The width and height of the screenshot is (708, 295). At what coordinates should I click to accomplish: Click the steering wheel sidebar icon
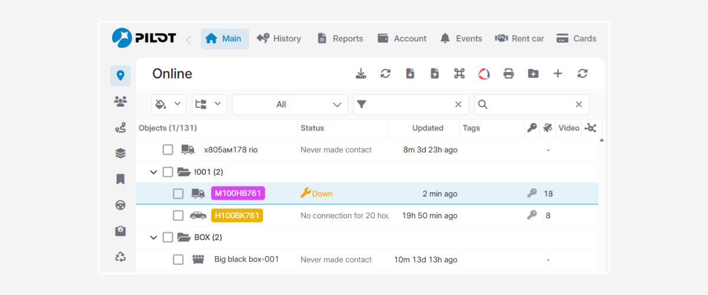click(120, 205)
